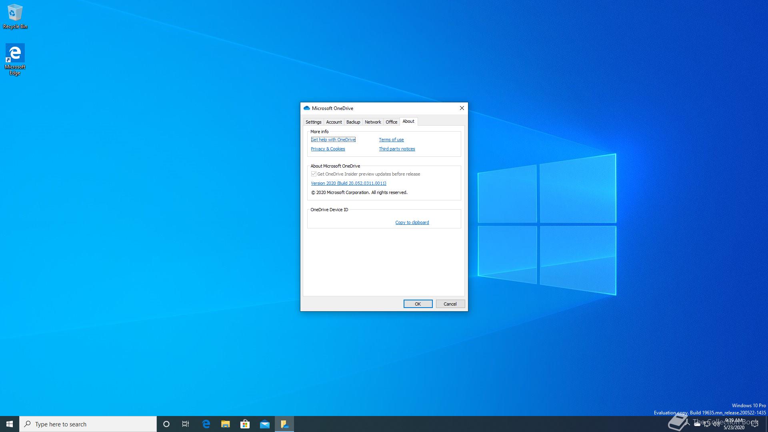Confirm with the OK button
Viewport: 768px width, 432px height.
coord(418,304)
